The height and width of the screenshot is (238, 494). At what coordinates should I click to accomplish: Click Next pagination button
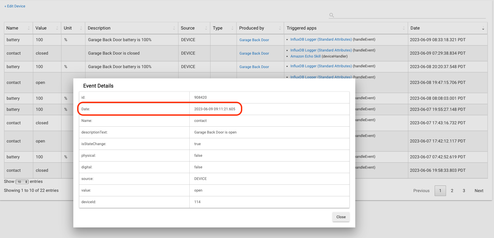[x=479, y=191]
